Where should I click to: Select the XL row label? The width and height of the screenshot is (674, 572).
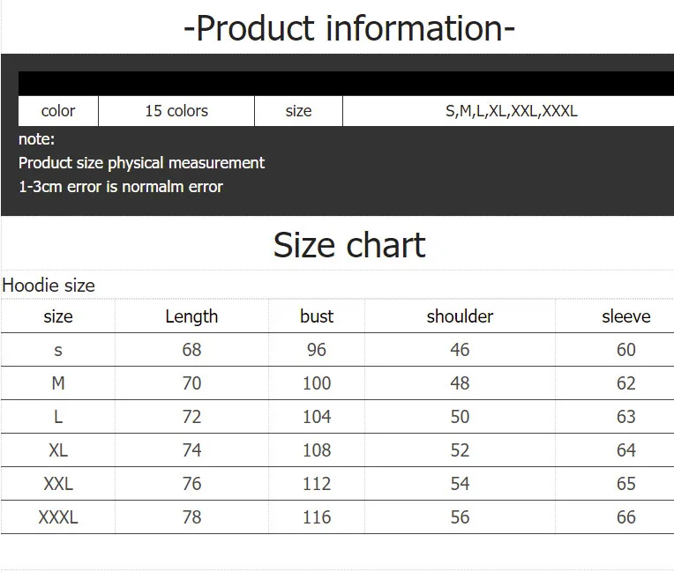point(58,450)
